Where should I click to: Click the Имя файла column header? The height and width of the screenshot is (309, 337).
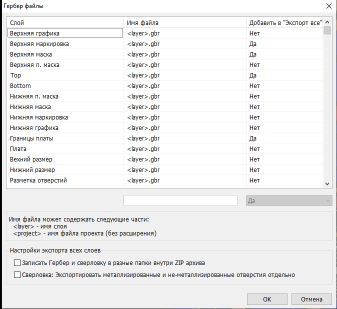tap(185, 22)
